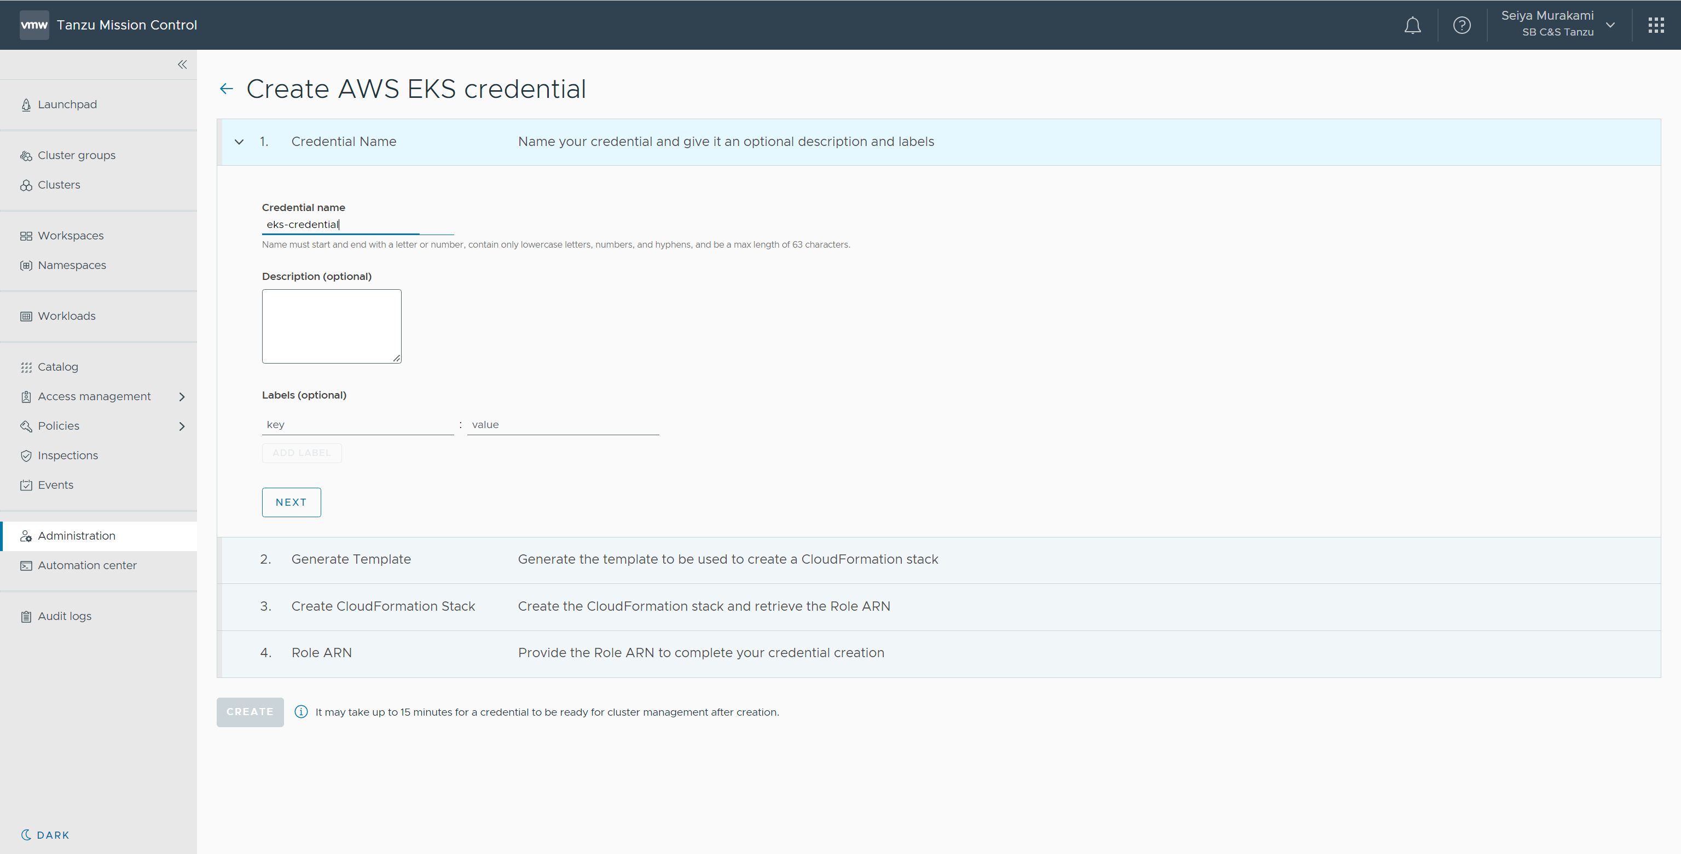Expand Policies submenu arrow

tap(182, 426)
